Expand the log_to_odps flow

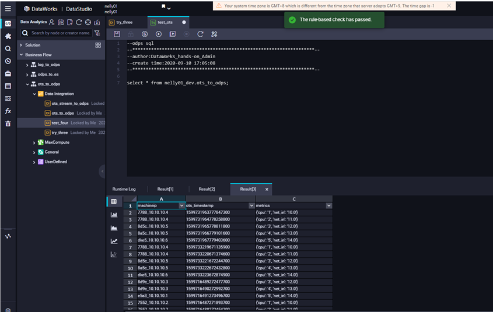click(x=27, y=65)
